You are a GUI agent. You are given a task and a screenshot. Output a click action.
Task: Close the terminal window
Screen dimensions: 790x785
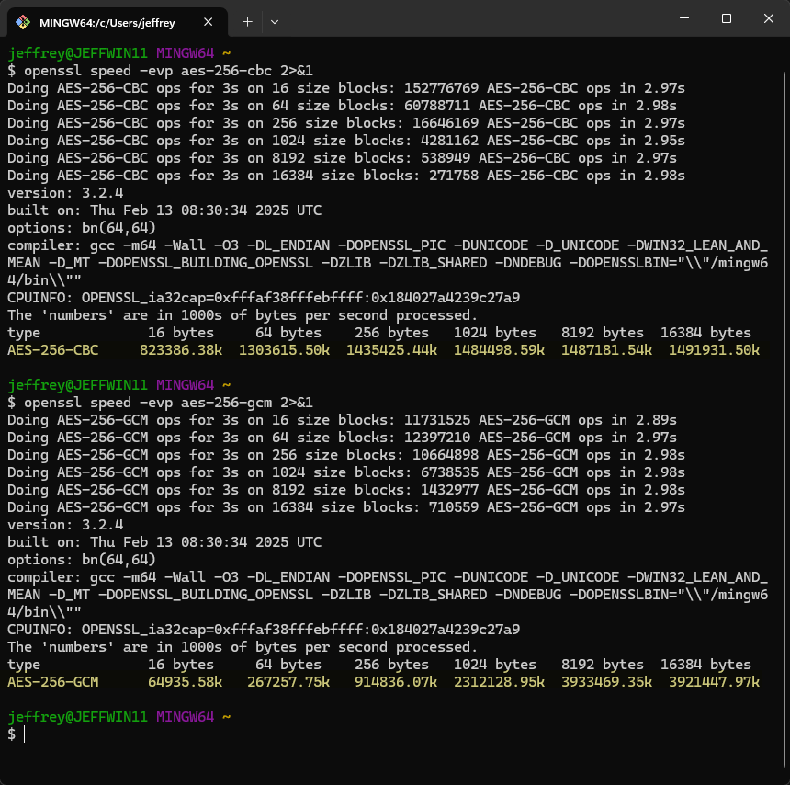click(768, 18)
